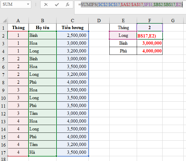
Task: Click the cell containing name Hà
Action: 42,152
